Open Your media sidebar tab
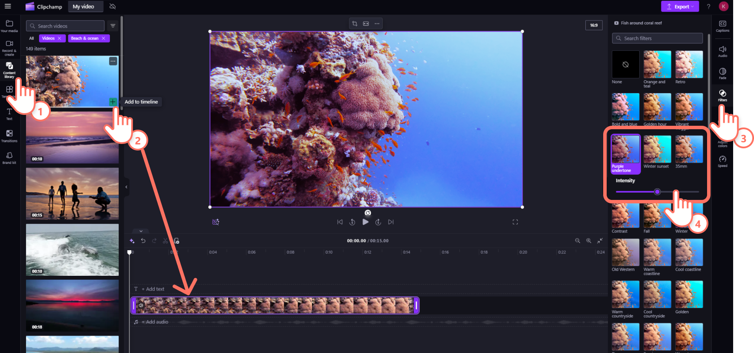This screenshot has height=353, width=754. [9, 26]
